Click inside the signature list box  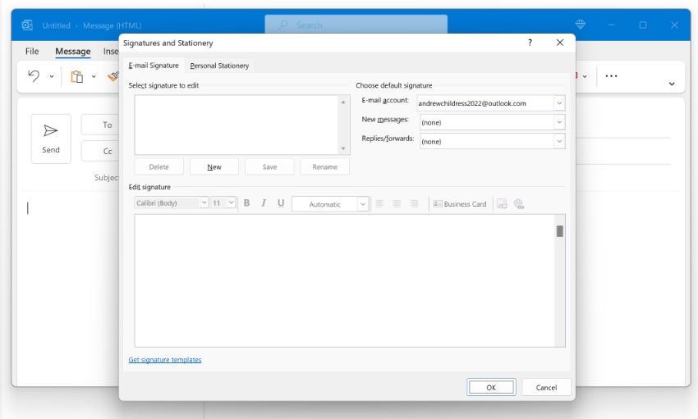coord(237,125)
